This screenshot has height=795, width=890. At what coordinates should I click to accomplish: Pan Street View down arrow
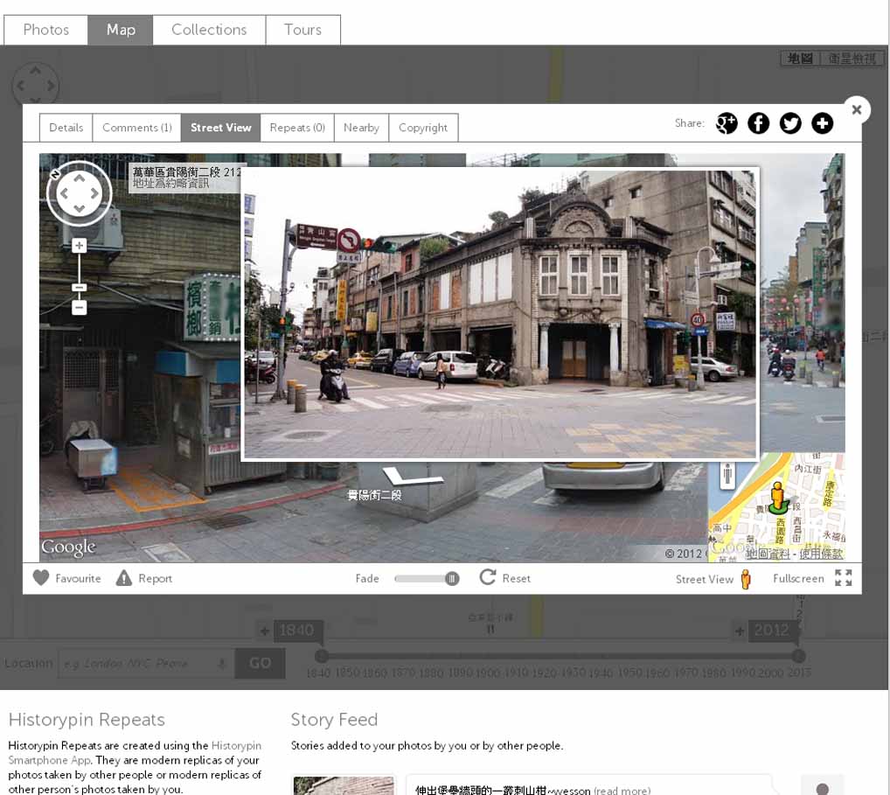[x=79, y=208]
